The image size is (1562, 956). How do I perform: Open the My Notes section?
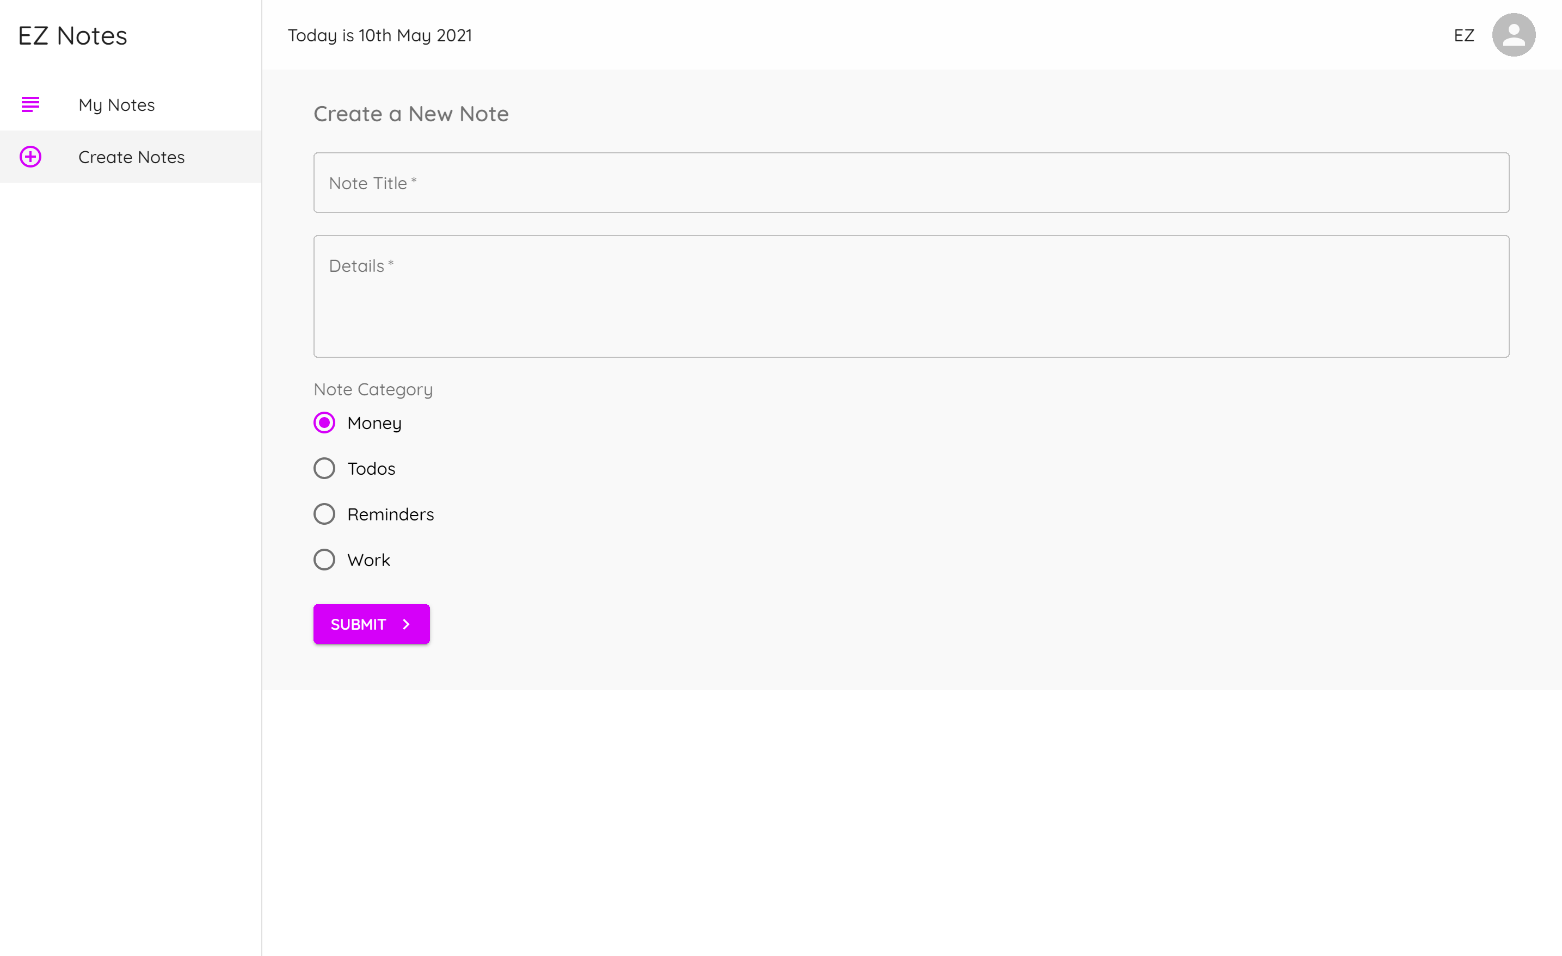pos(116,104)
